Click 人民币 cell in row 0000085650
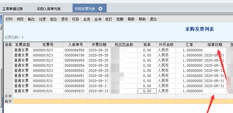Image resolution: width=233 pixels, height=113 pixels. pos(166,81)
